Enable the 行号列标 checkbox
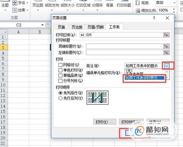183x147 pixels. 60,81
